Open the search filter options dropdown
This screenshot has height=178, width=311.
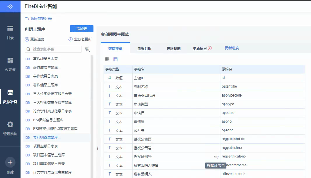coord(87,49)
